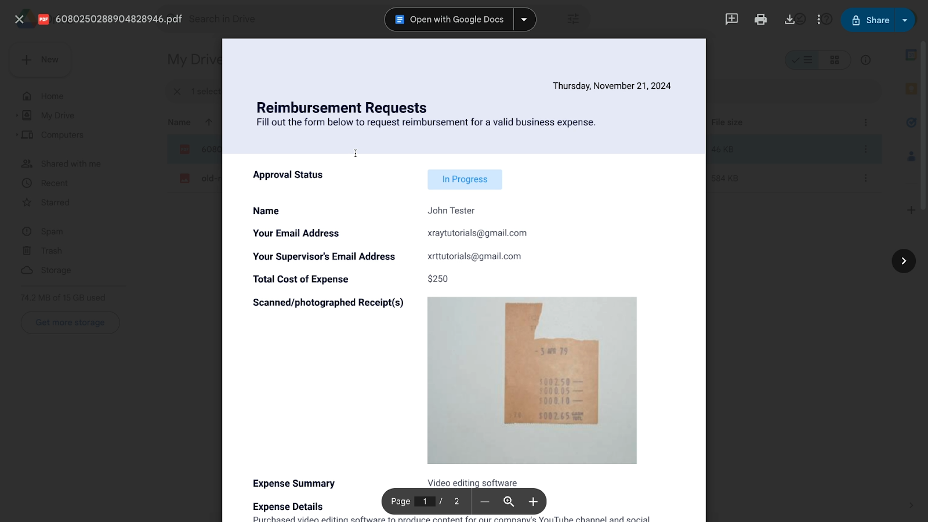
Task: Click the receipt image in the document
Action: click(x=532, y=380)
